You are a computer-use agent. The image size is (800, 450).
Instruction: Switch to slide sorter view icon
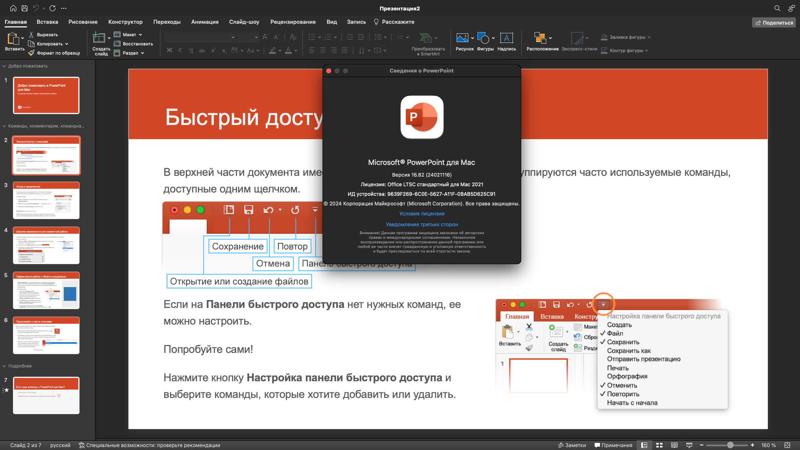[x=659, y=445]
